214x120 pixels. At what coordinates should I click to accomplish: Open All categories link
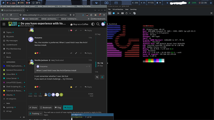(11, 99)
